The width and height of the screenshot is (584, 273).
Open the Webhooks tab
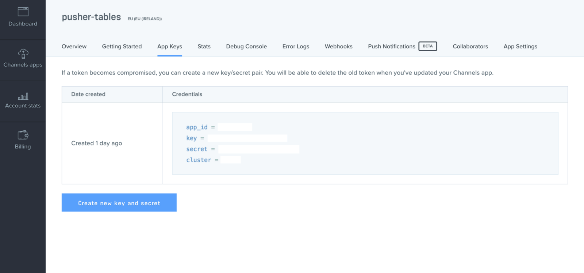click(339, 46)
